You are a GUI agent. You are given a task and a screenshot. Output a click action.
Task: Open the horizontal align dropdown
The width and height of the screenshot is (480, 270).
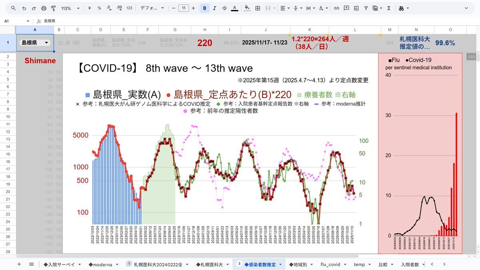[x=285, y=8]
